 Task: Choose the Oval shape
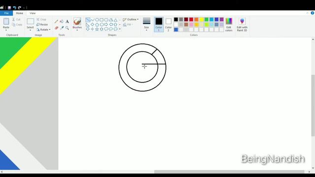(x=97, y=20)
